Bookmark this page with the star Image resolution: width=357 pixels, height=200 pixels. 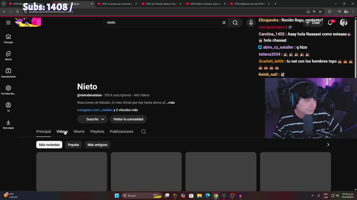(x=320, y=12)
